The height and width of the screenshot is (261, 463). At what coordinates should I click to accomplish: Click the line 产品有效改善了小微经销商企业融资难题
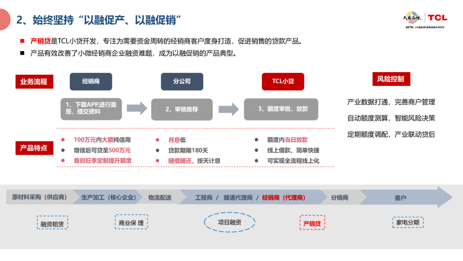[x=134, y=54]
